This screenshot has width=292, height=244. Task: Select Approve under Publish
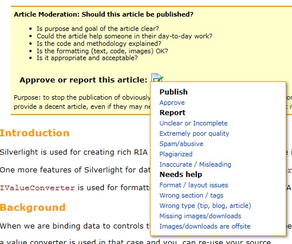(172, 103)
